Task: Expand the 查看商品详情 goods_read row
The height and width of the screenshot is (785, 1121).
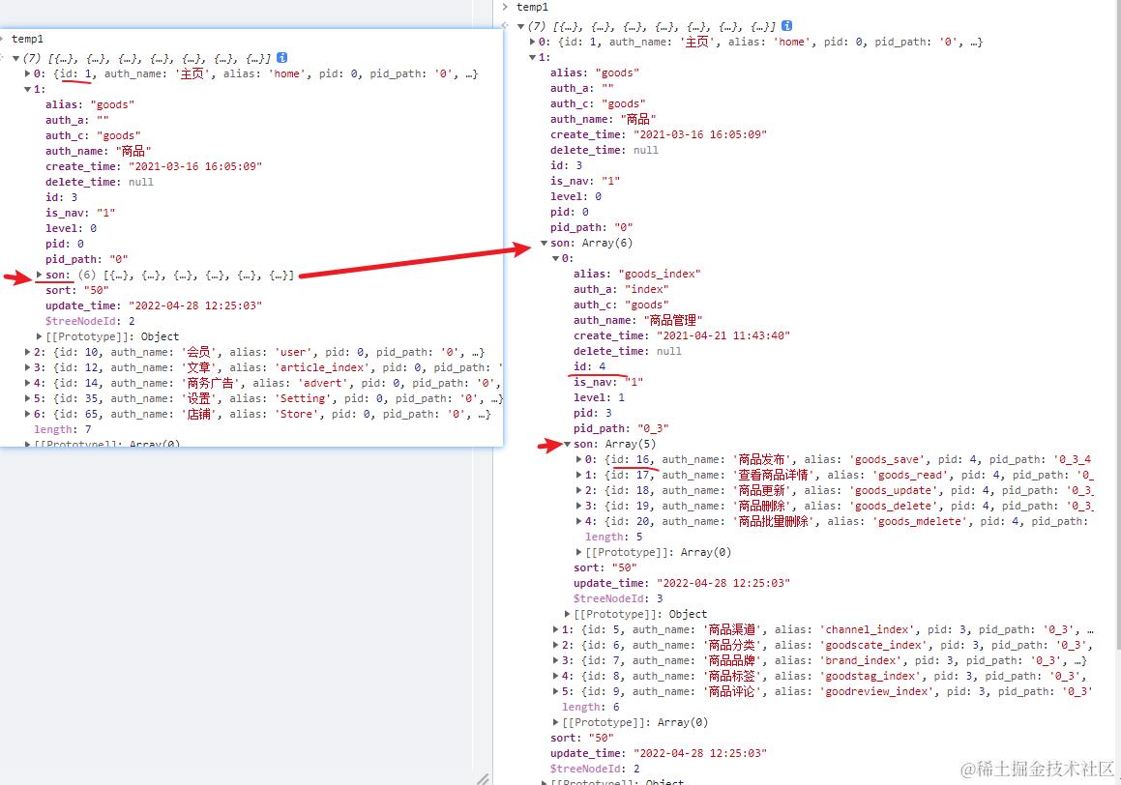Action: 579,475
